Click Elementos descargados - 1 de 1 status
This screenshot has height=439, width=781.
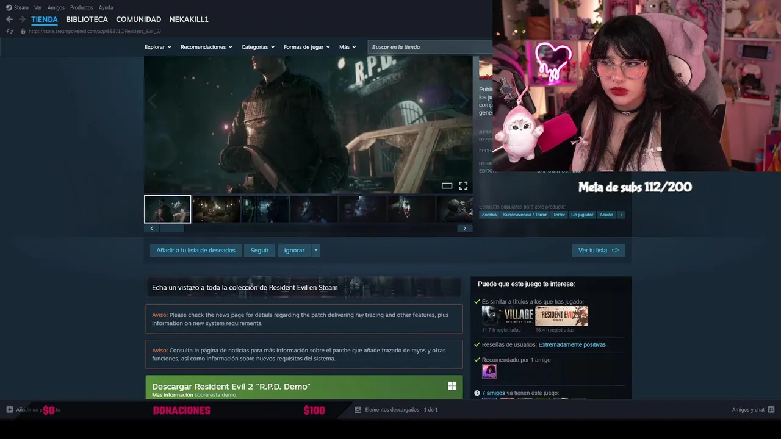(x=401, y=410)
